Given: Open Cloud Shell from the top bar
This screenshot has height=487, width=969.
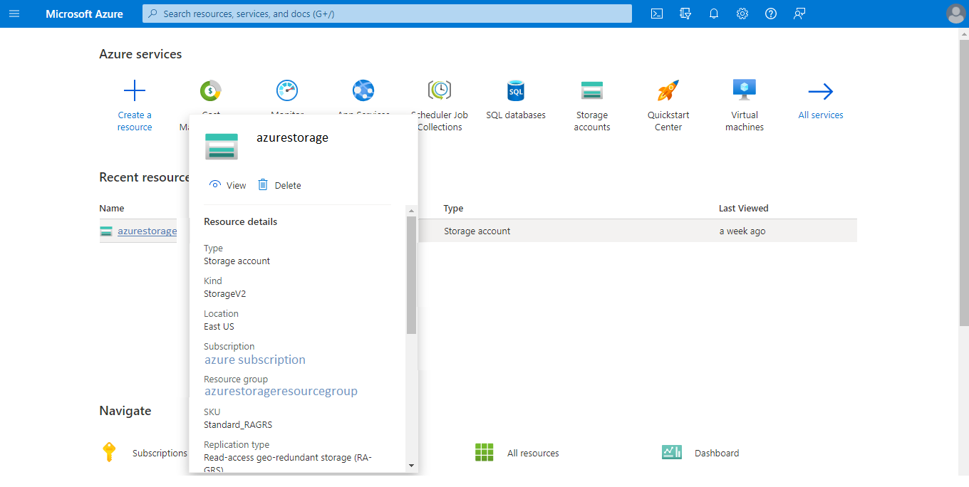Looking at the screenshot, I should [x=657, y=14].
